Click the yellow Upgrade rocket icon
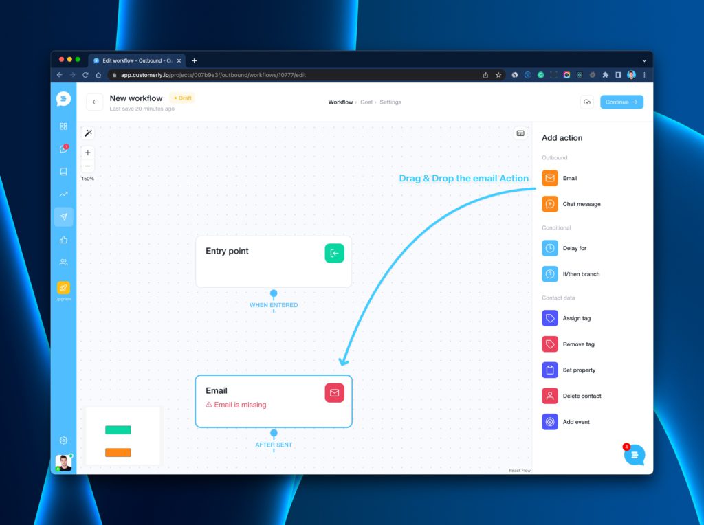Screen dimensions: 704x525 (63, 288)
